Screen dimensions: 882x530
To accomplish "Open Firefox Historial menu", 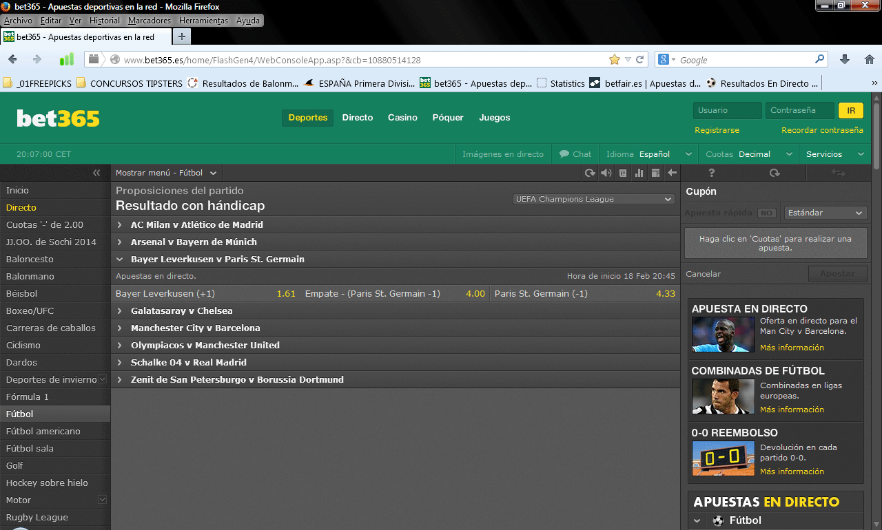I will [105, 21].
